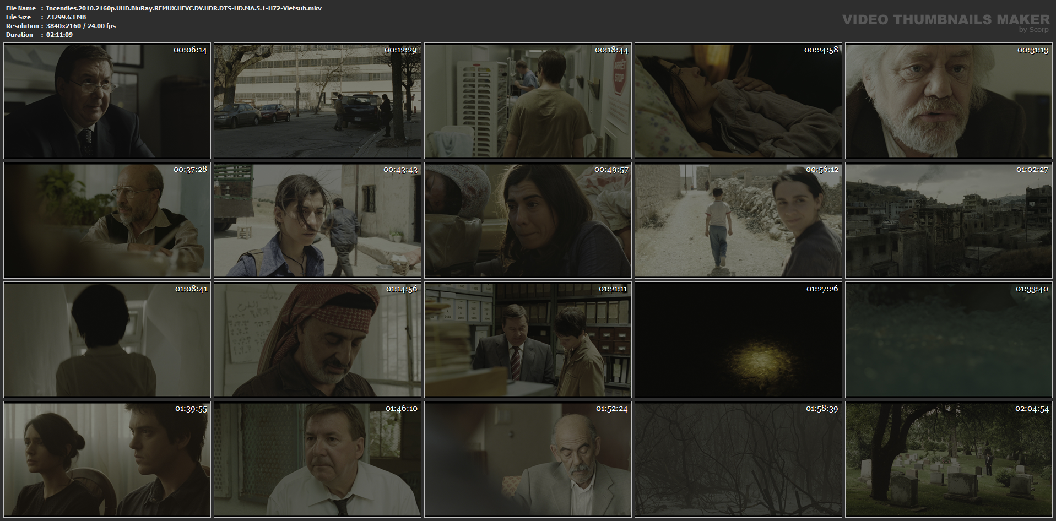Select the thumbnail at 01:39:55
1056x521 pixels.
[x=107, y=459]
